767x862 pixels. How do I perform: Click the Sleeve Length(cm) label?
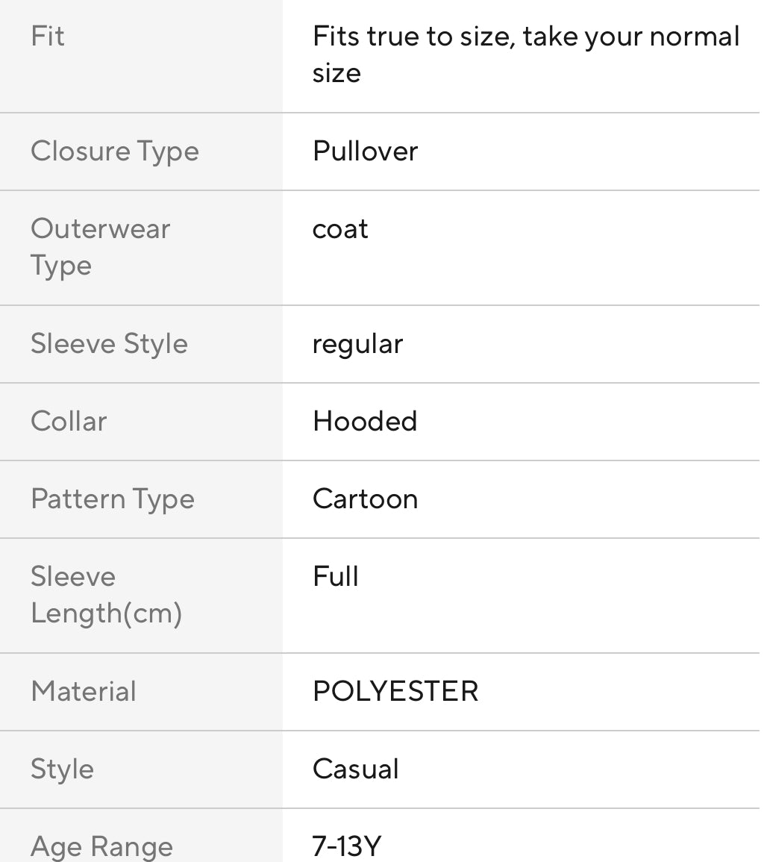[x=106, y=595]
